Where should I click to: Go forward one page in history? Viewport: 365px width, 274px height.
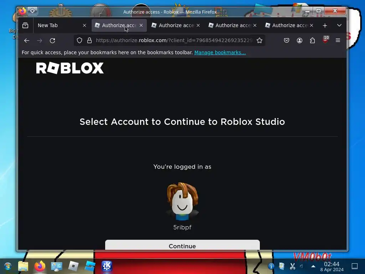[40, 41]
